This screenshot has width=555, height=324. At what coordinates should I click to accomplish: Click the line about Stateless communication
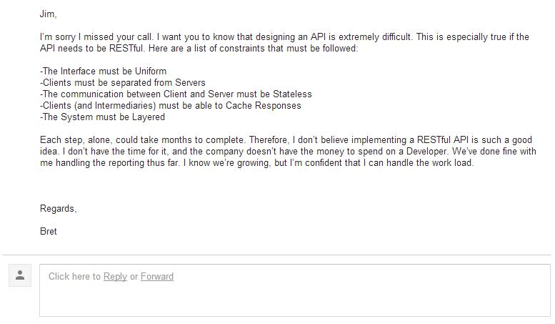coord(176,94)
